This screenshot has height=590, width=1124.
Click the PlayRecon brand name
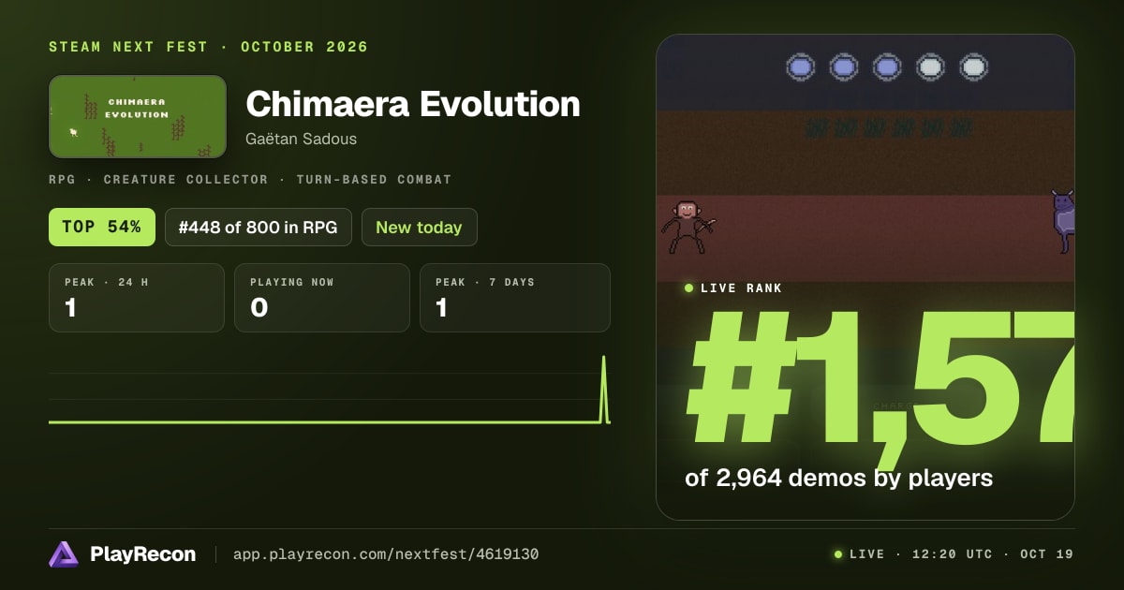coord(143,554)
